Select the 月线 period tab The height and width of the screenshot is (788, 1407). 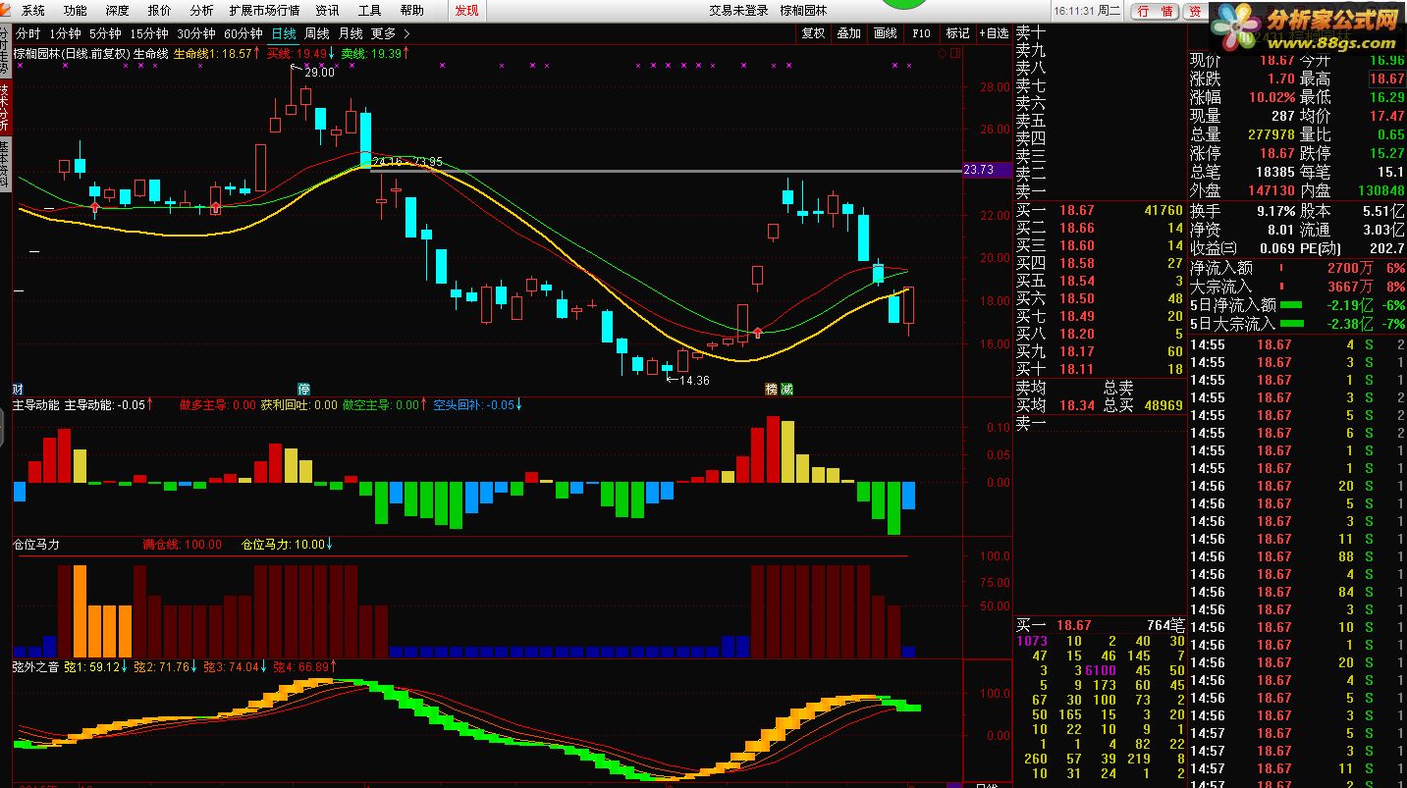[x=351, y=33]
